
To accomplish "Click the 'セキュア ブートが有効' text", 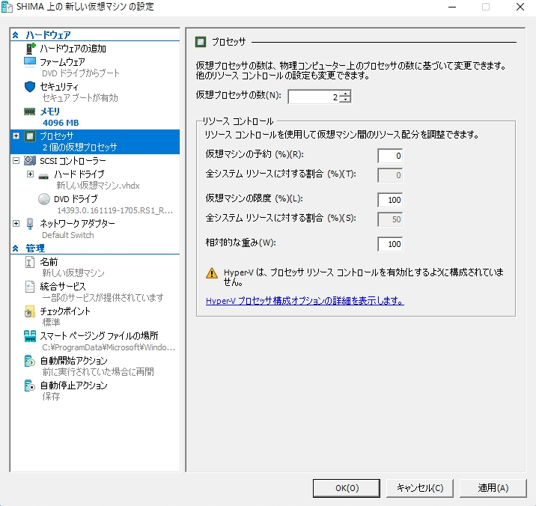I will [x=80, y=98].
